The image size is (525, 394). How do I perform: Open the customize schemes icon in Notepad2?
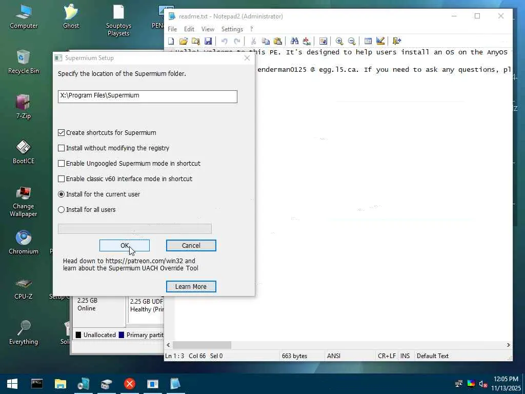[x=380, y=41]
